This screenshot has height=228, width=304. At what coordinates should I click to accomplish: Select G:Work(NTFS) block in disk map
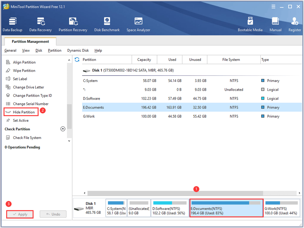coord(281,208)
